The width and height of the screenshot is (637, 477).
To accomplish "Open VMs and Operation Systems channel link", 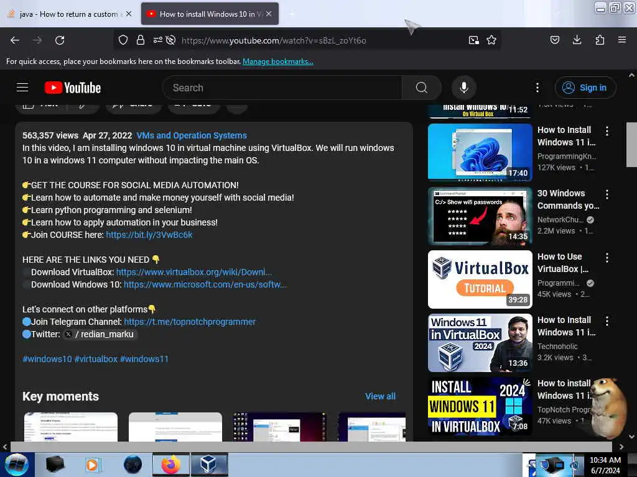I will (x=192, y=135).
